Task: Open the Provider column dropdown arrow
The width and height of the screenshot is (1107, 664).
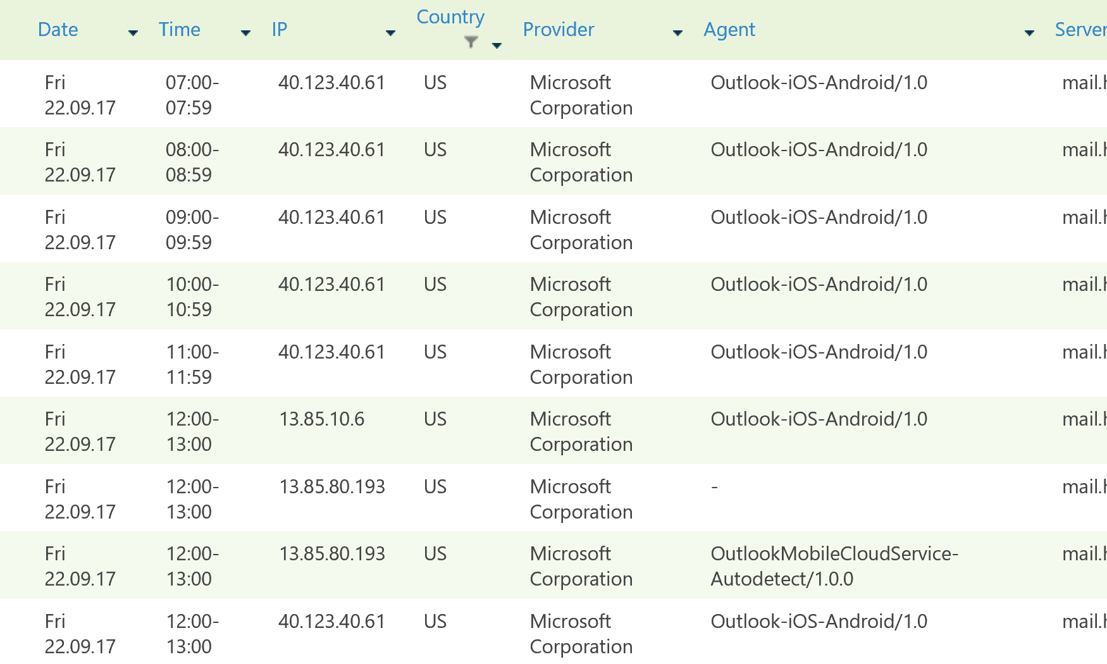Action: 677,33
